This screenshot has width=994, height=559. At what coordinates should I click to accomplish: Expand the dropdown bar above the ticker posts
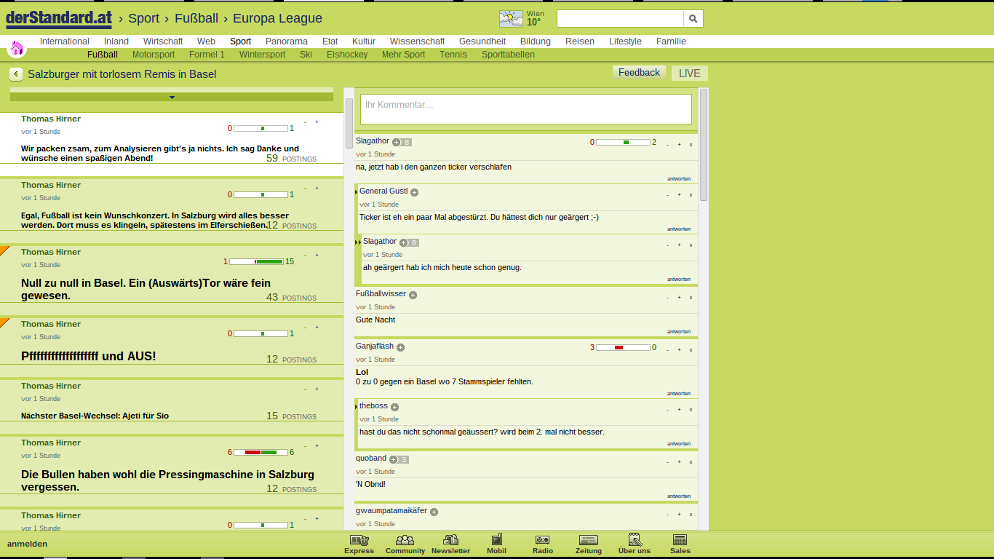(172, 97)
